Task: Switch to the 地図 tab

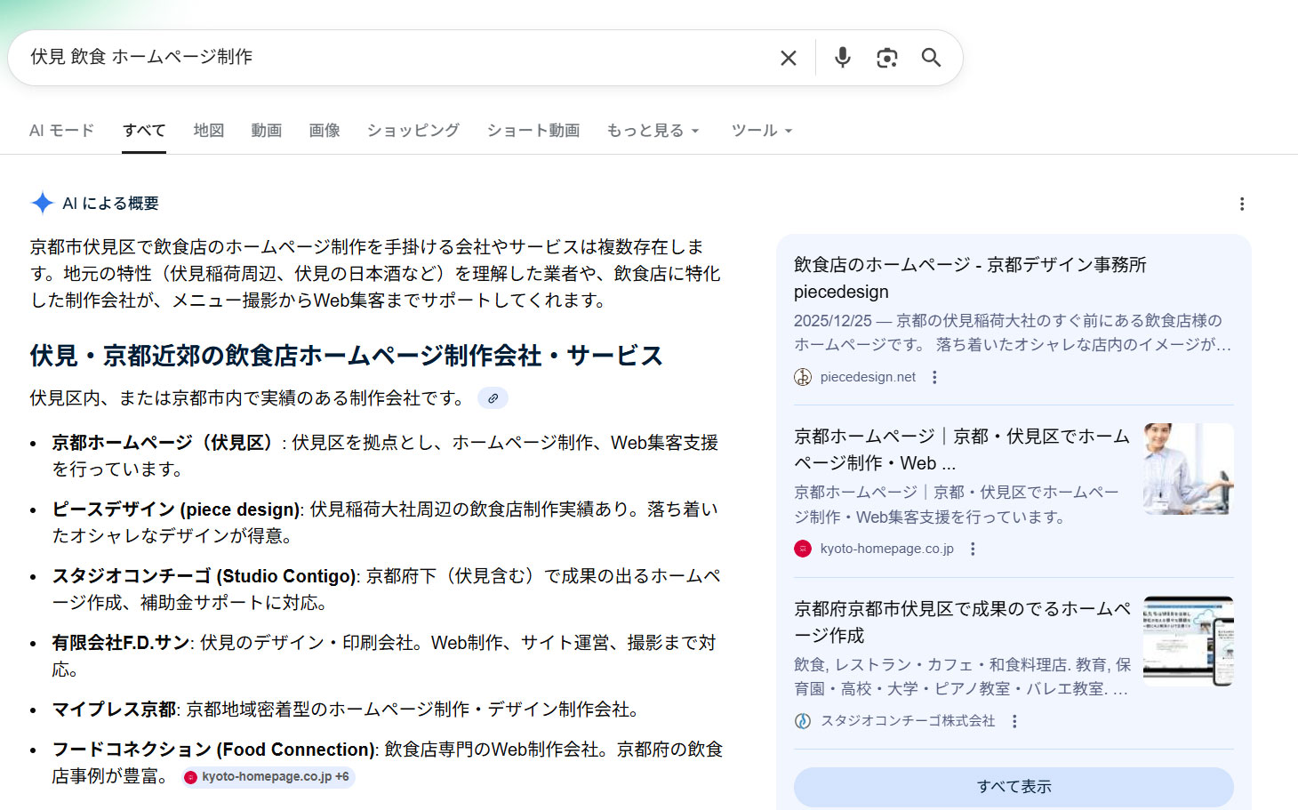Action: click(x=208, y=130)
